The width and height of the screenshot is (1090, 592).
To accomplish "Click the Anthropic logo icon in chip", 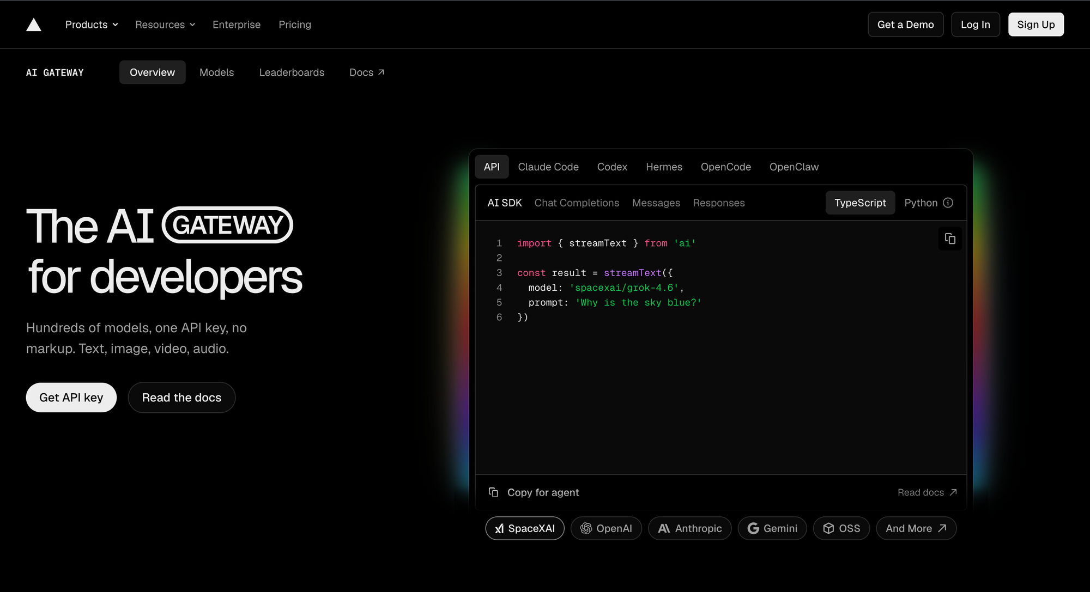I will 664,528.
